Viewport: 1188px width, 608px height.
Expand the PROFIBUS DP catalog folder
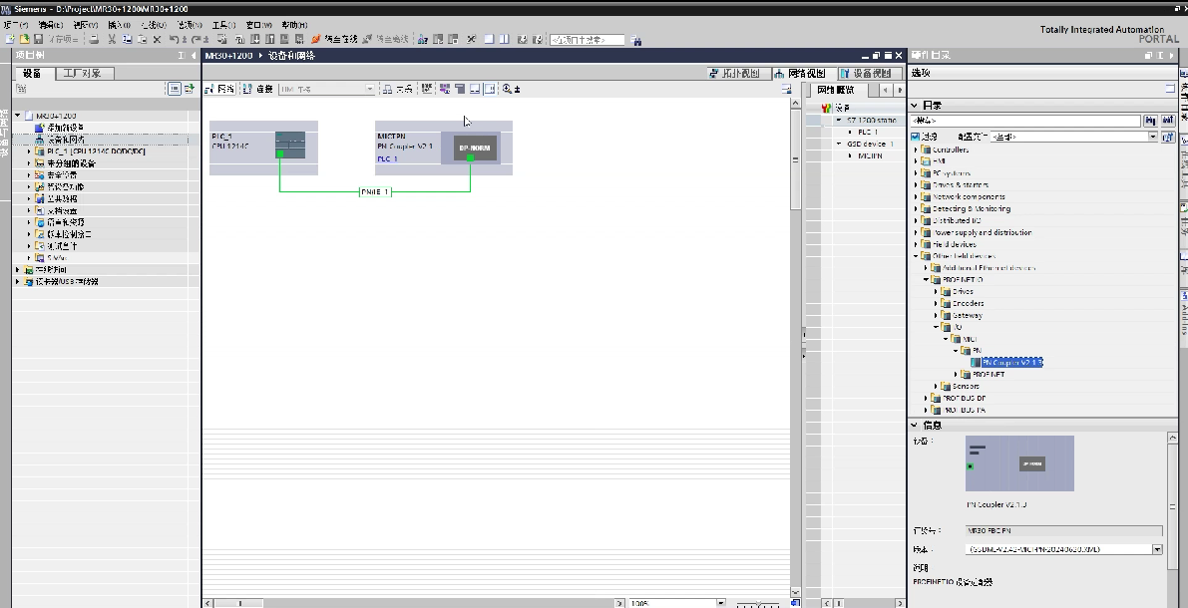[926, 399]
